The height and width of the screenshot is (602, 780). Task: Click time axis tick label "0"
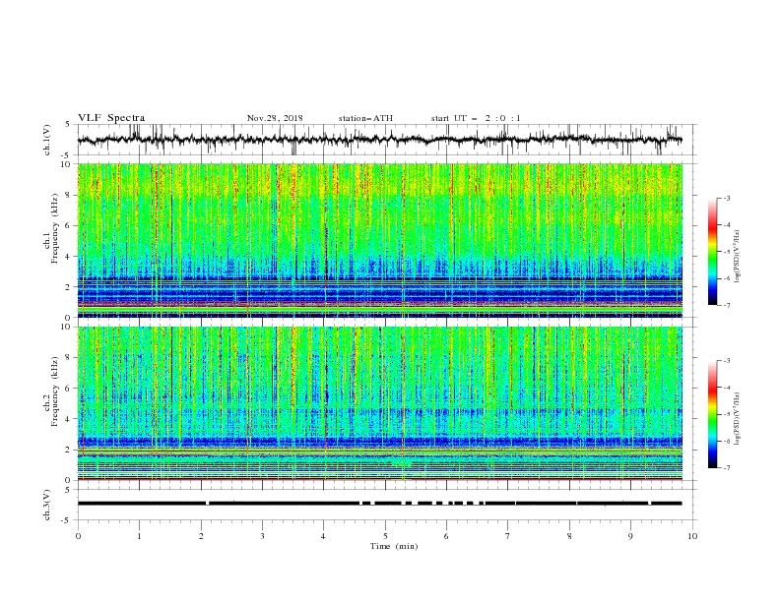pos(78,536)
